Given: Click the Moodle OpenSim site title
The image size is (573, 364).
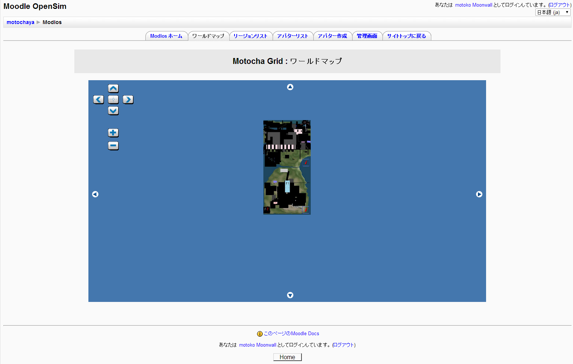Looking at the screenshot, I should (35, 6).
